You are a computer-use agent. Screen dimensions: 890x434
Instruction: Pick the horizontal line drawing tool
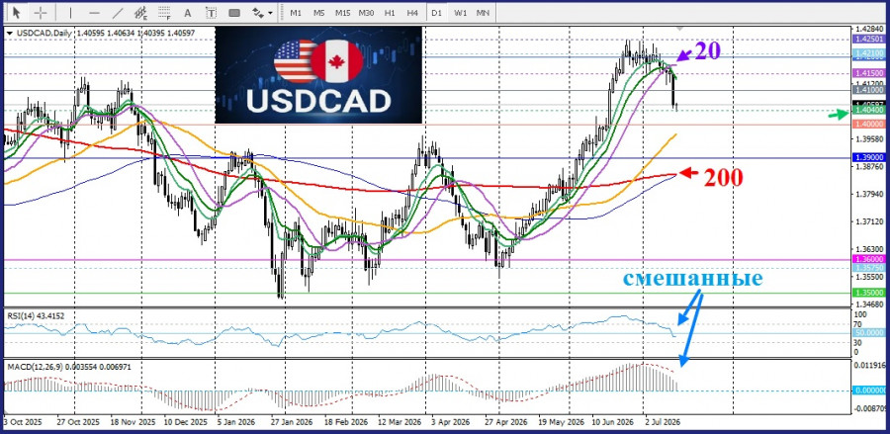pos(94,12)
